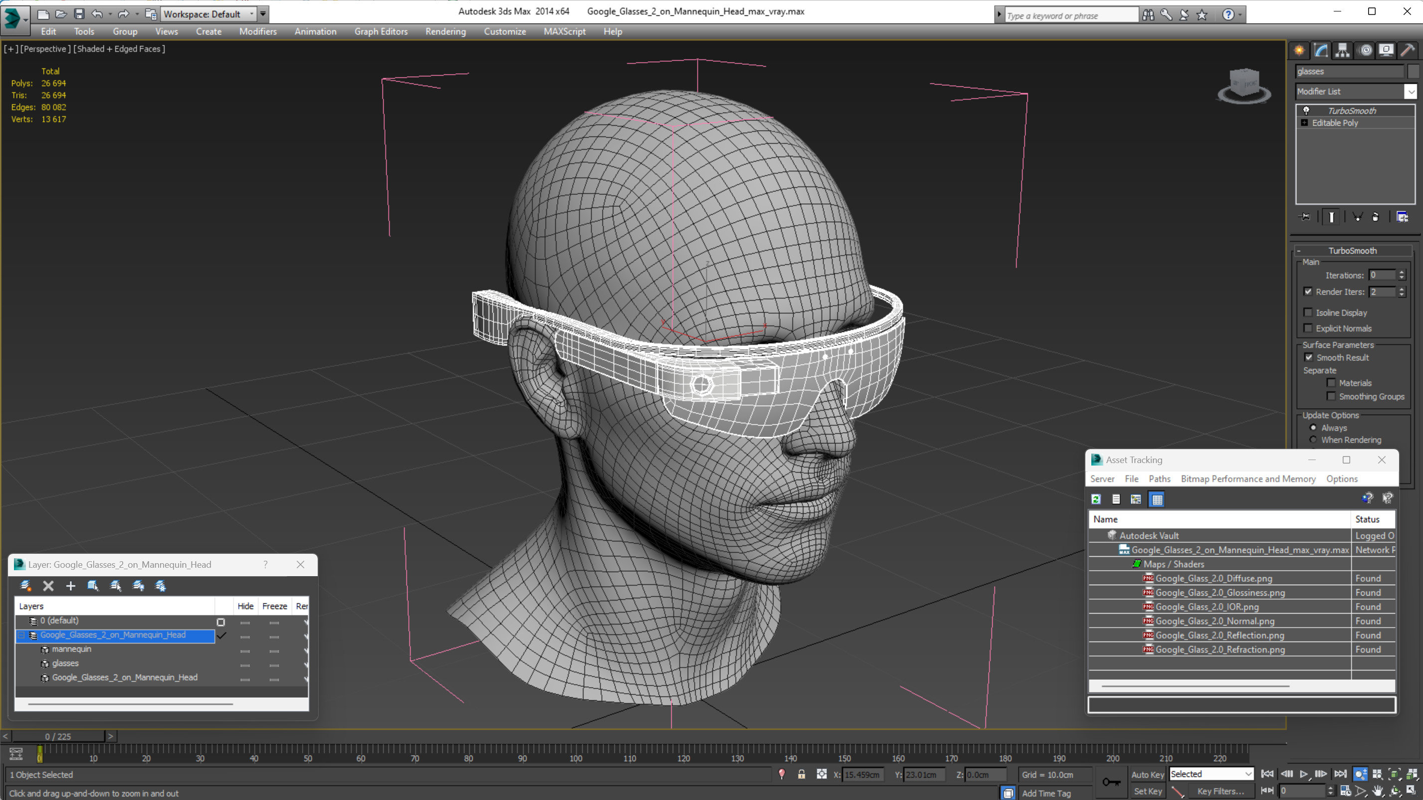Uncheck Smooth Result checkbox

coord(1309,357)
